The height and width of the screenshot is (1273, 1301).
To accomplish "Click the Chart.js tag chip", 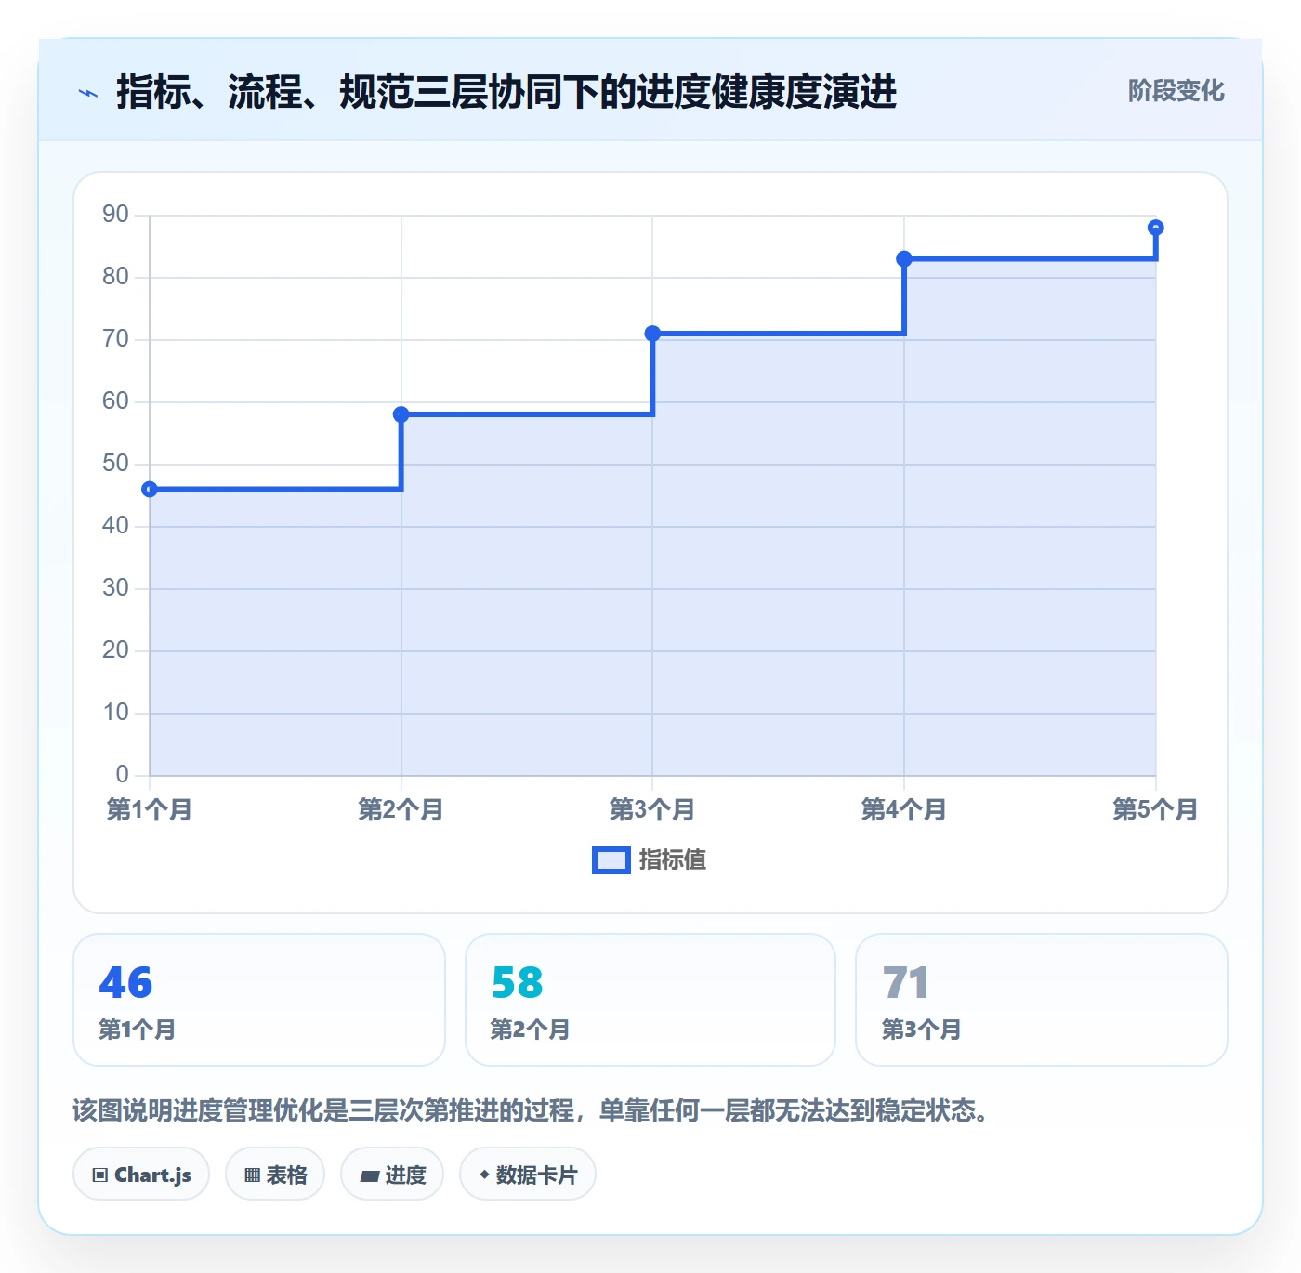I will click(x=141, y=1175).
